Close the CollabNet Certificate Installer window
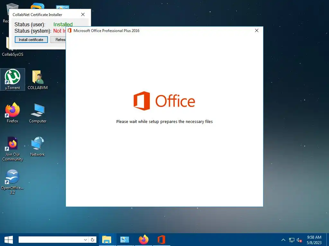The height and width of the screenshot is (246, 329). pos(83,14)
